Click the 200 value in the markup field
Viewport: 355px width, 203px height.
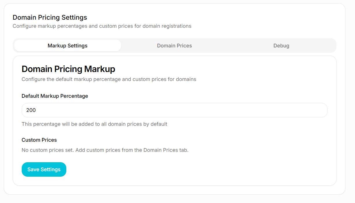point(31,110)
